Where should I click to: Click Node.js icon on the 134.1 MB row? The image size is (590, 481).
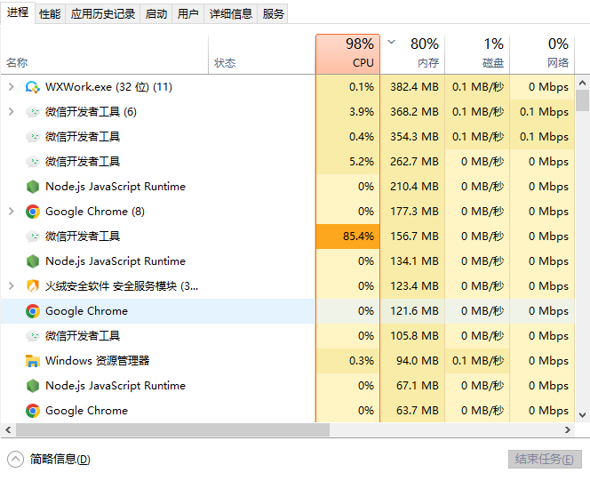click(x=33, y=261)
